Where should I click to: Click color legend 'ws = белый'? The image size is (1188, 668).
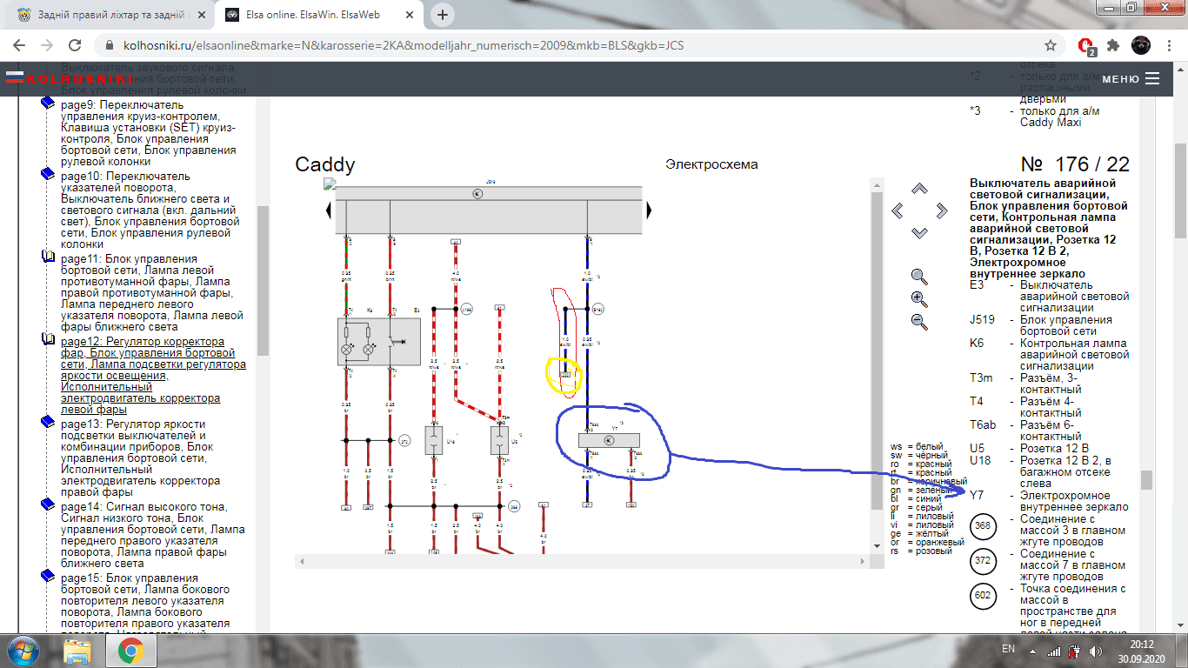click(x=916, y=446)
